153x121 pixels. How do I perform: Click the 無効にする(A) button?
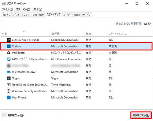point(141,115)
